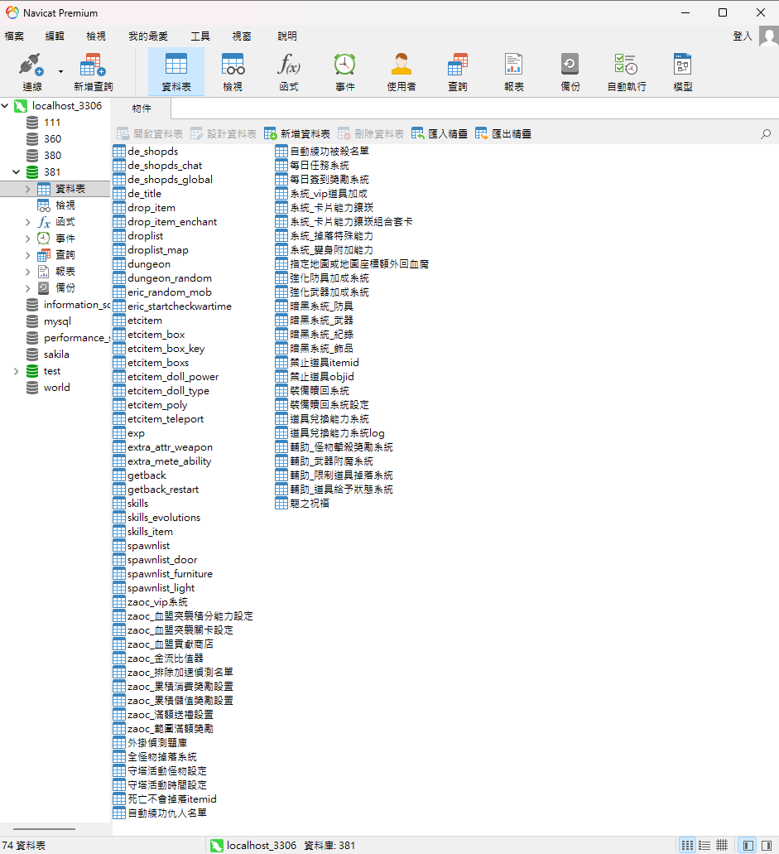
Task: Select the 檢視 views toolbar icon
Action: coord(233,72)
